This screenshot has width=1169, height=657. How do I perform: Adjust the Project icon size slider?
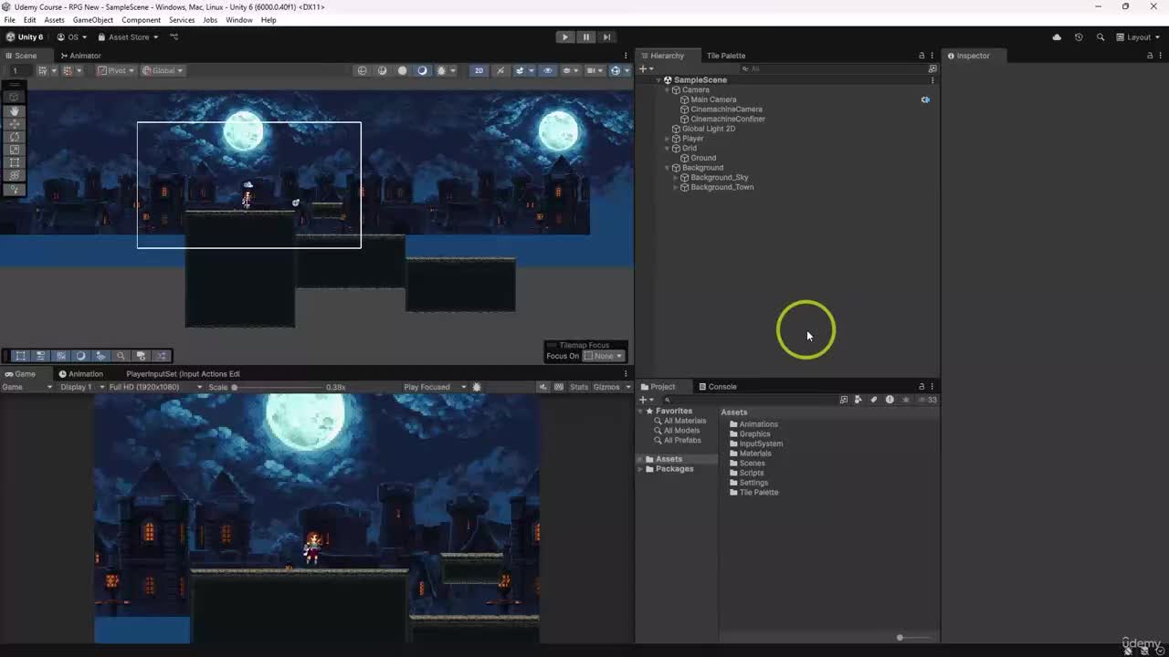click(913, 638)
